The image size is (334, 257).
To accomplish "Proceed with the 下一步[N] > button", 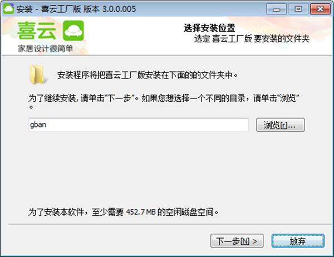I will [237, 241].
